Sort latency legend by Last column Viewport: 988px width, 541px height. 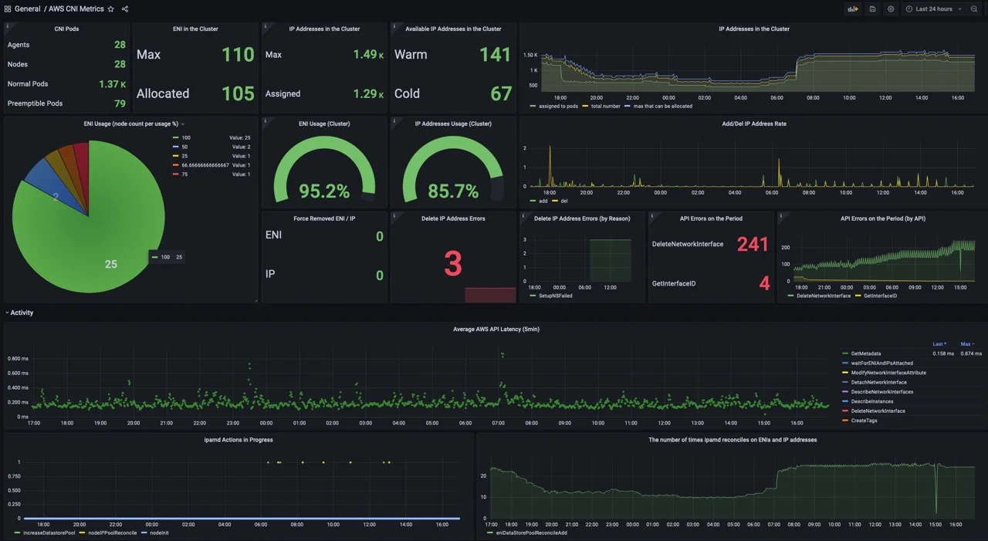pos(939,344)
